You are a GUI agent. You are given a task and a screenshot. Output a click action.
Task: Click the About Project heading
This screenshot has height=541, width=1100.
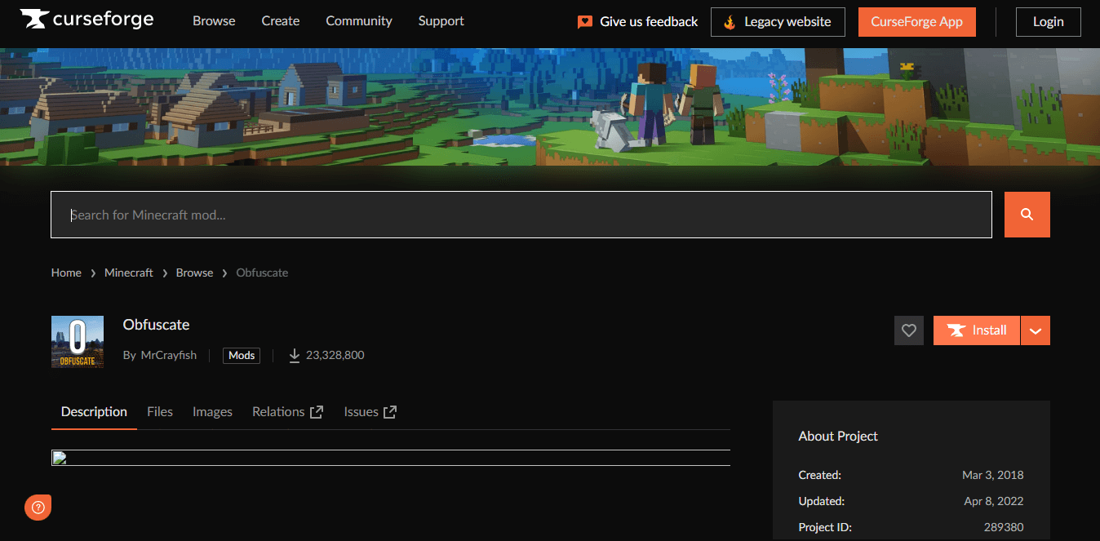click(838, 437)
